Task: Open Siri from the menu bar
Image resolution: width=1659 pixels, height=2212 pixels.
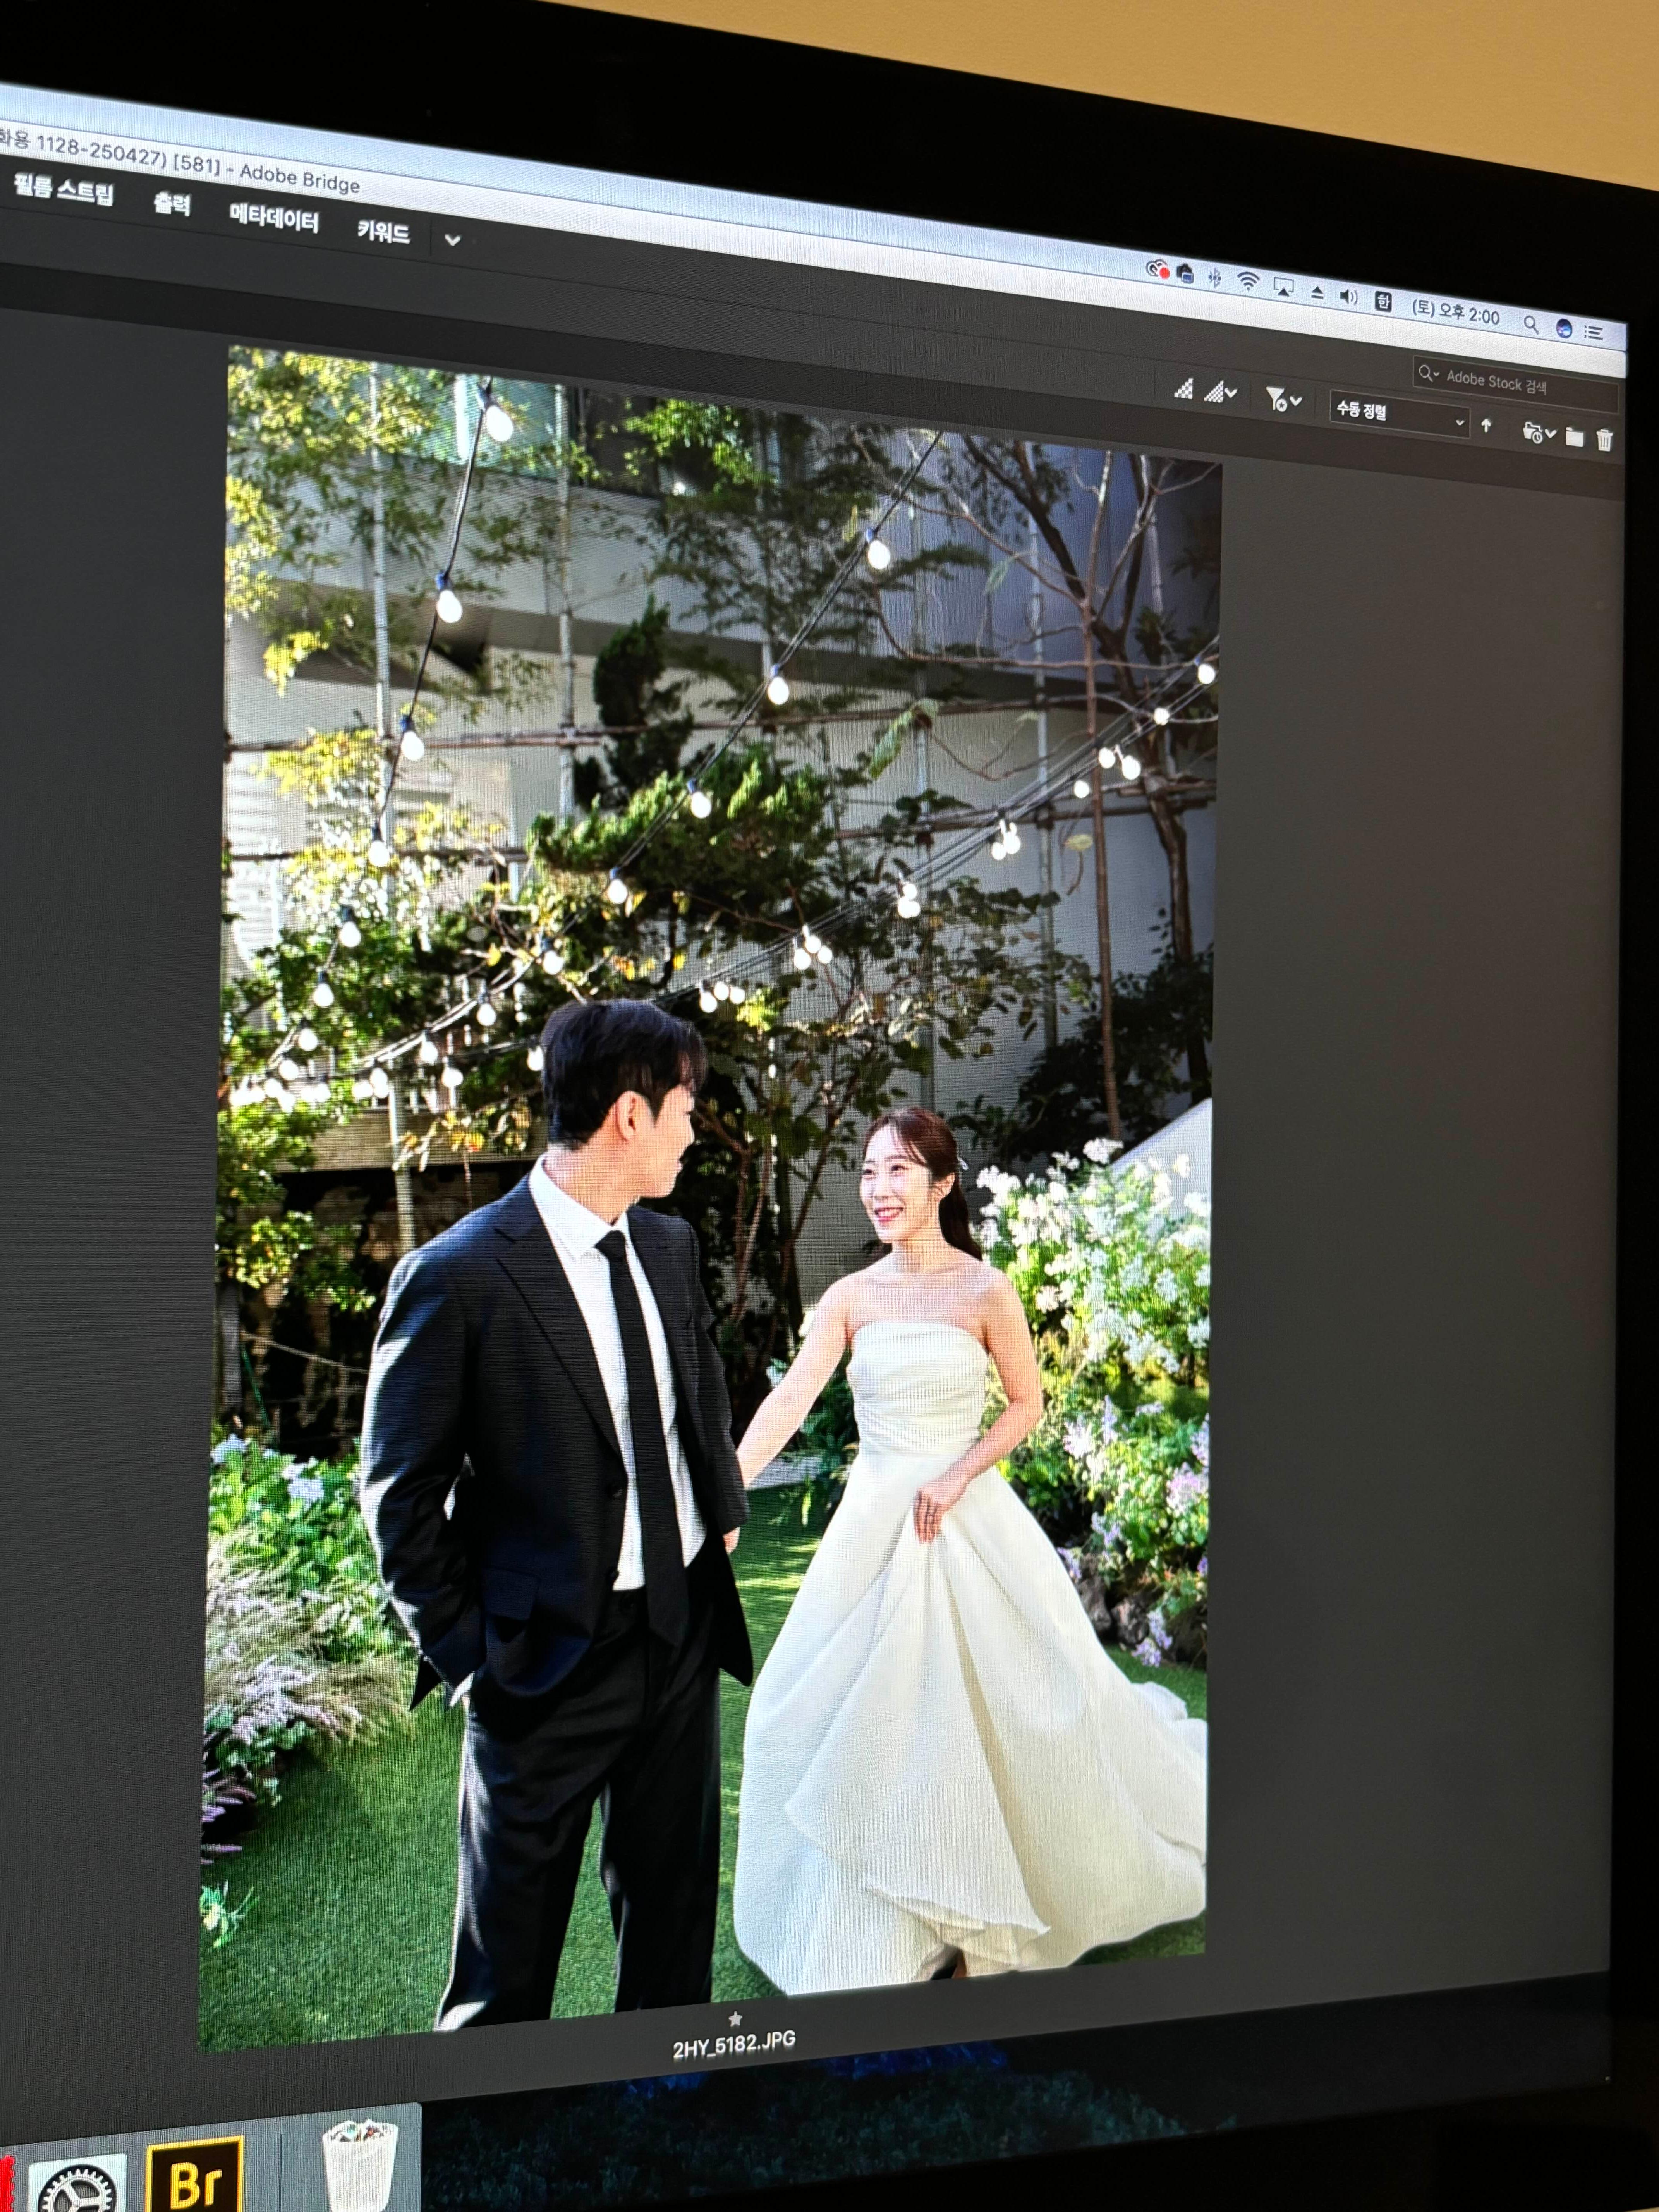Action: tap(1564, 328)
